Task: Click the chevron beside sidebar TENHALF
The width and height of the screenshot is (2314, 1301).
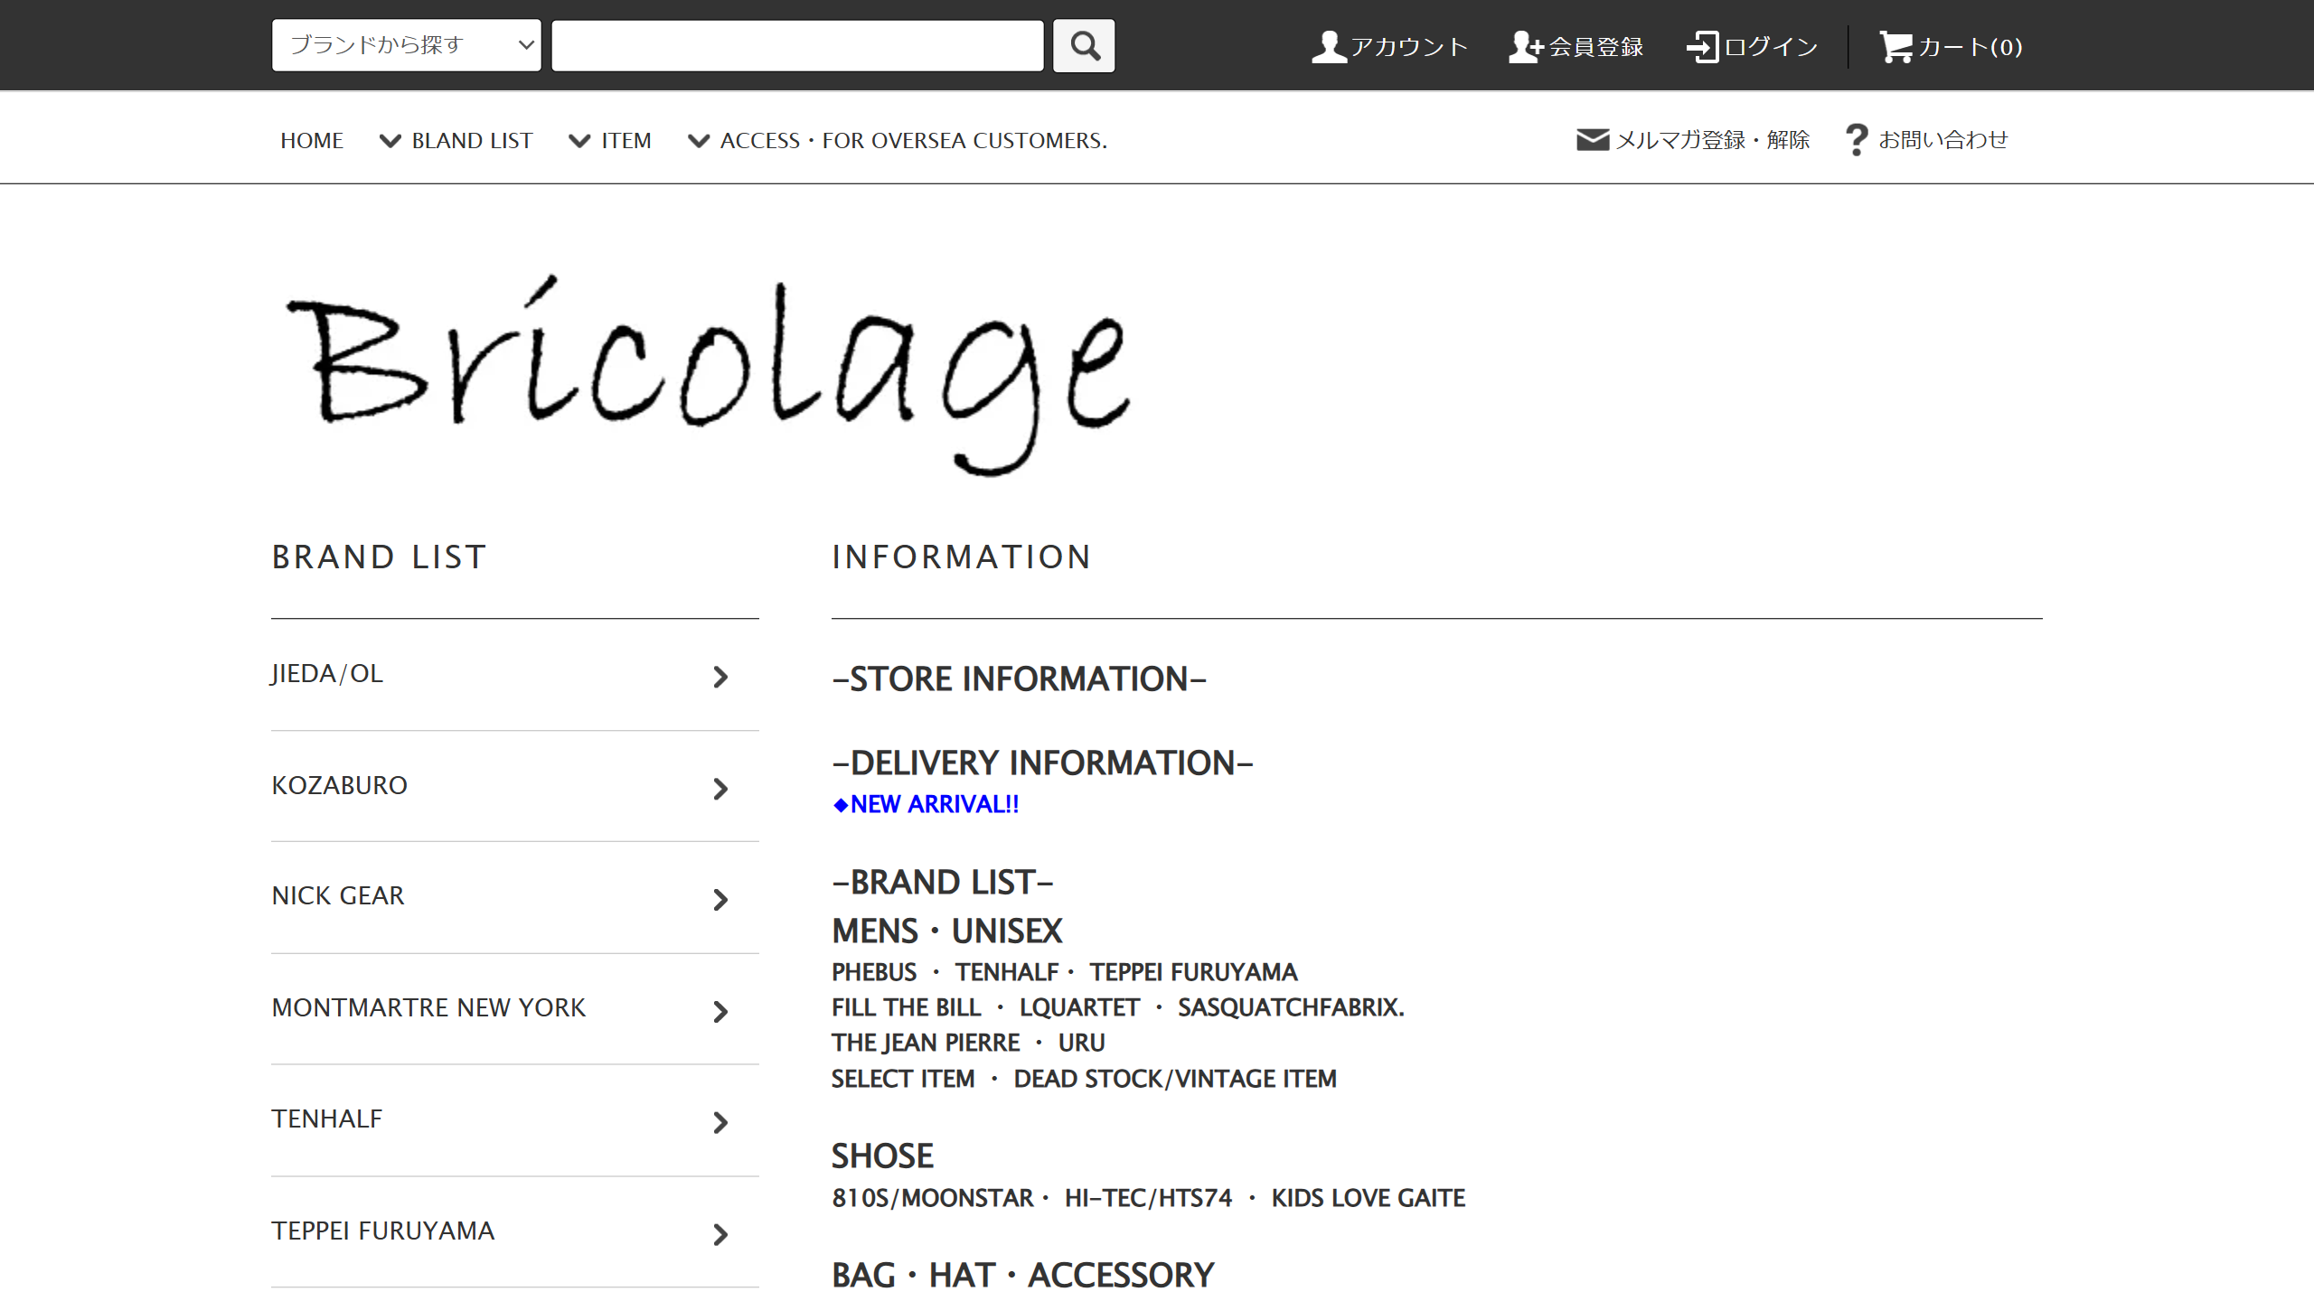Action: point(720,1123)
